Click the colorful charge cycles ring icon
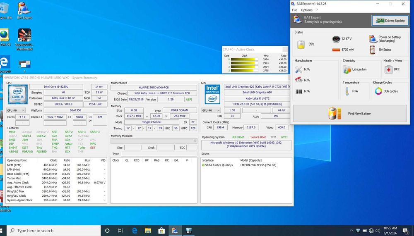Image resolution: width=414 pixels, height=236 pixels. click(x=378, y=91)
